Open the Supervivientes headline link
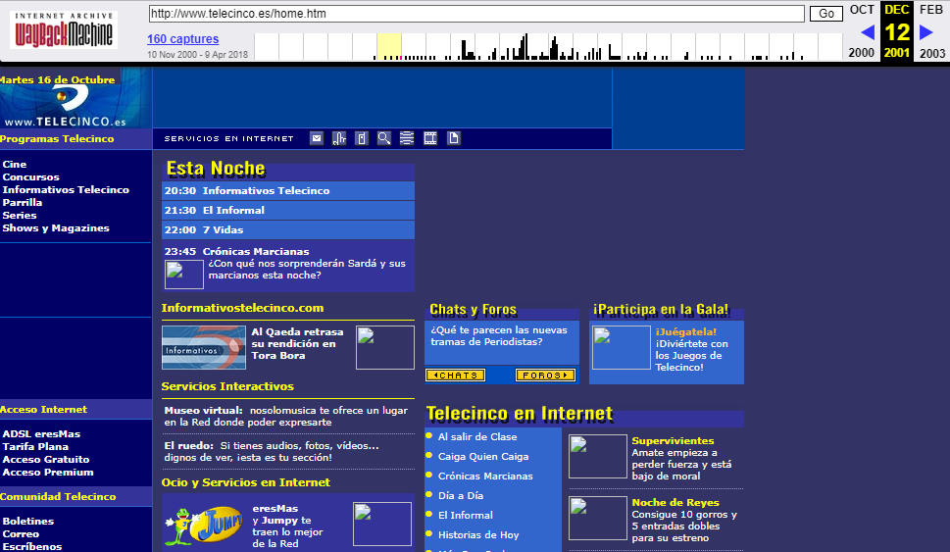Viewport: 950px width, 552px height. 673,441
